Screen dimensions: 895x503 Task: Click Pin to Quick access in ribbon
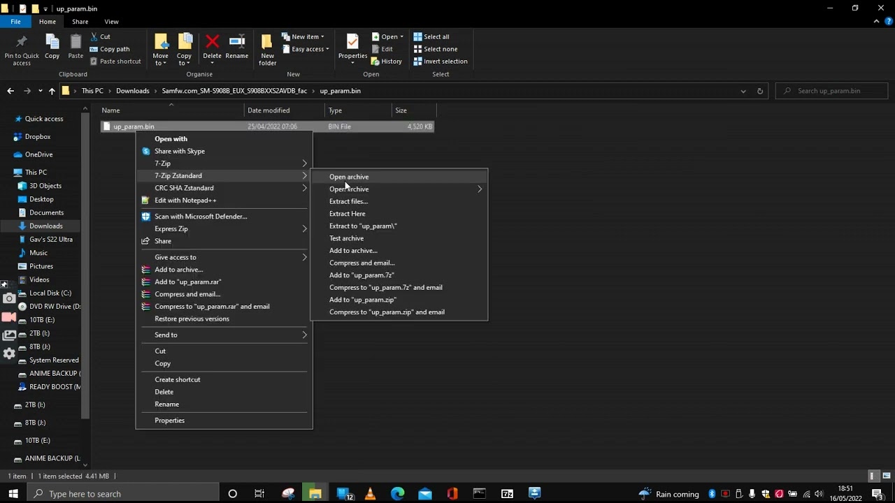pyautogui.click(x=22, y=49)
